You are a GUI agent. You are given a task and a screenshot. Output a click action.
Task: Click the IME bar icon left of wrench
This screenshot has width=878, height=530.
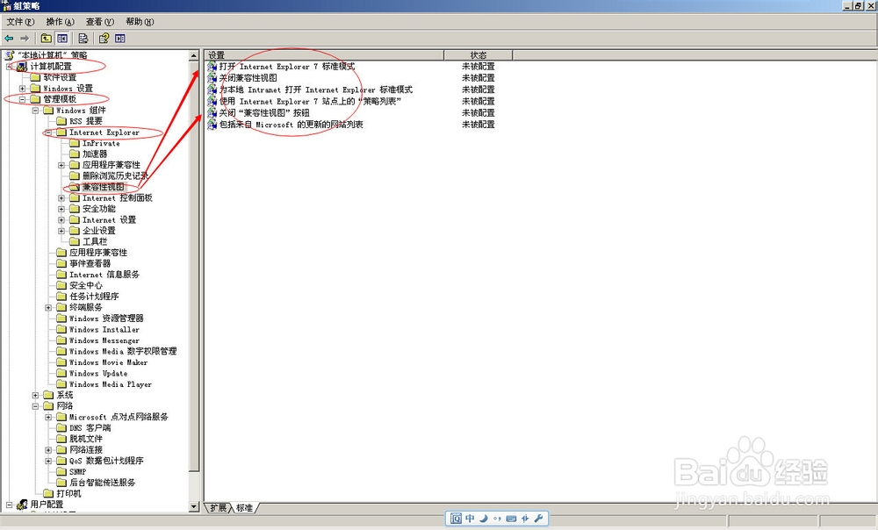pyautogui.click(x=525, y=519)
